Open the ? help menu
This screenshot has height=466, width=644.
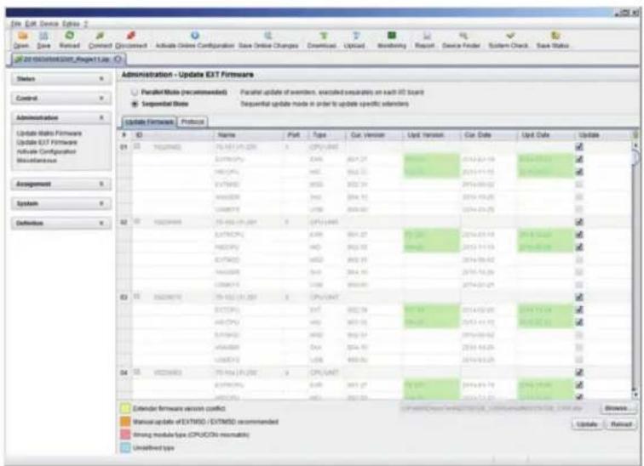(86, 24)
